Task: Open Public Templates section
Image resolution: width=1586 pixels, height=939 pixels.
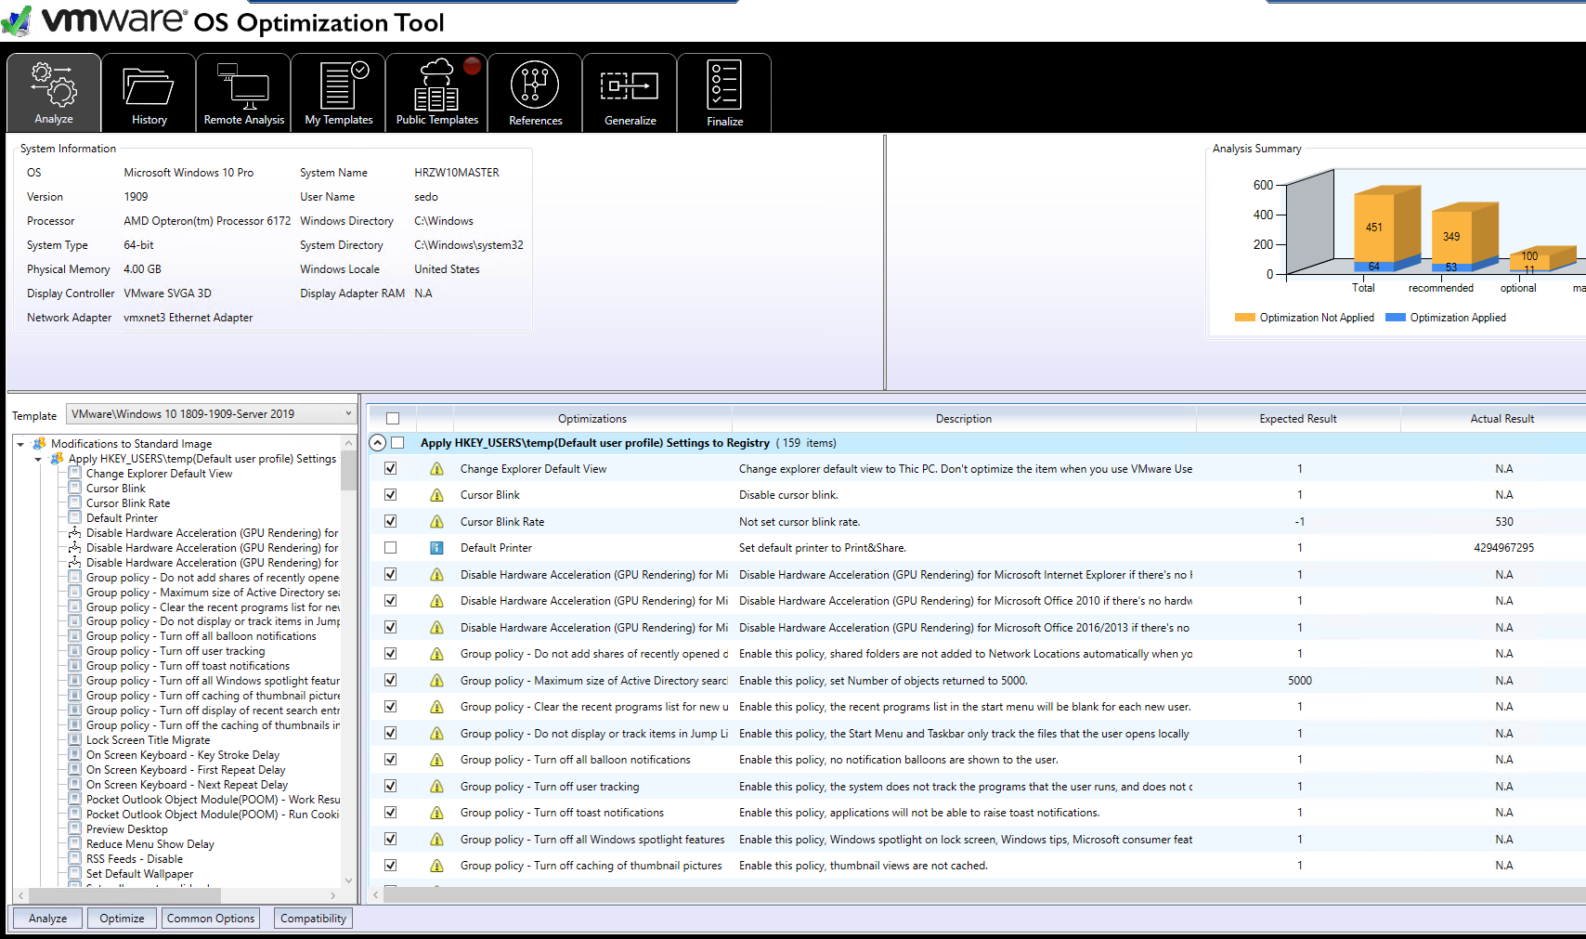Action: coord(436,91)
